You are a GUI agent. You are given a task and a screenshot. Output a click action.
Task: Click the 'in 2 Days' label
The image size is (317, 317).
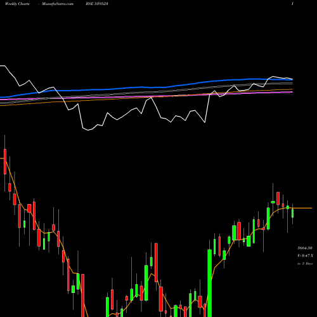pos(305,264)
